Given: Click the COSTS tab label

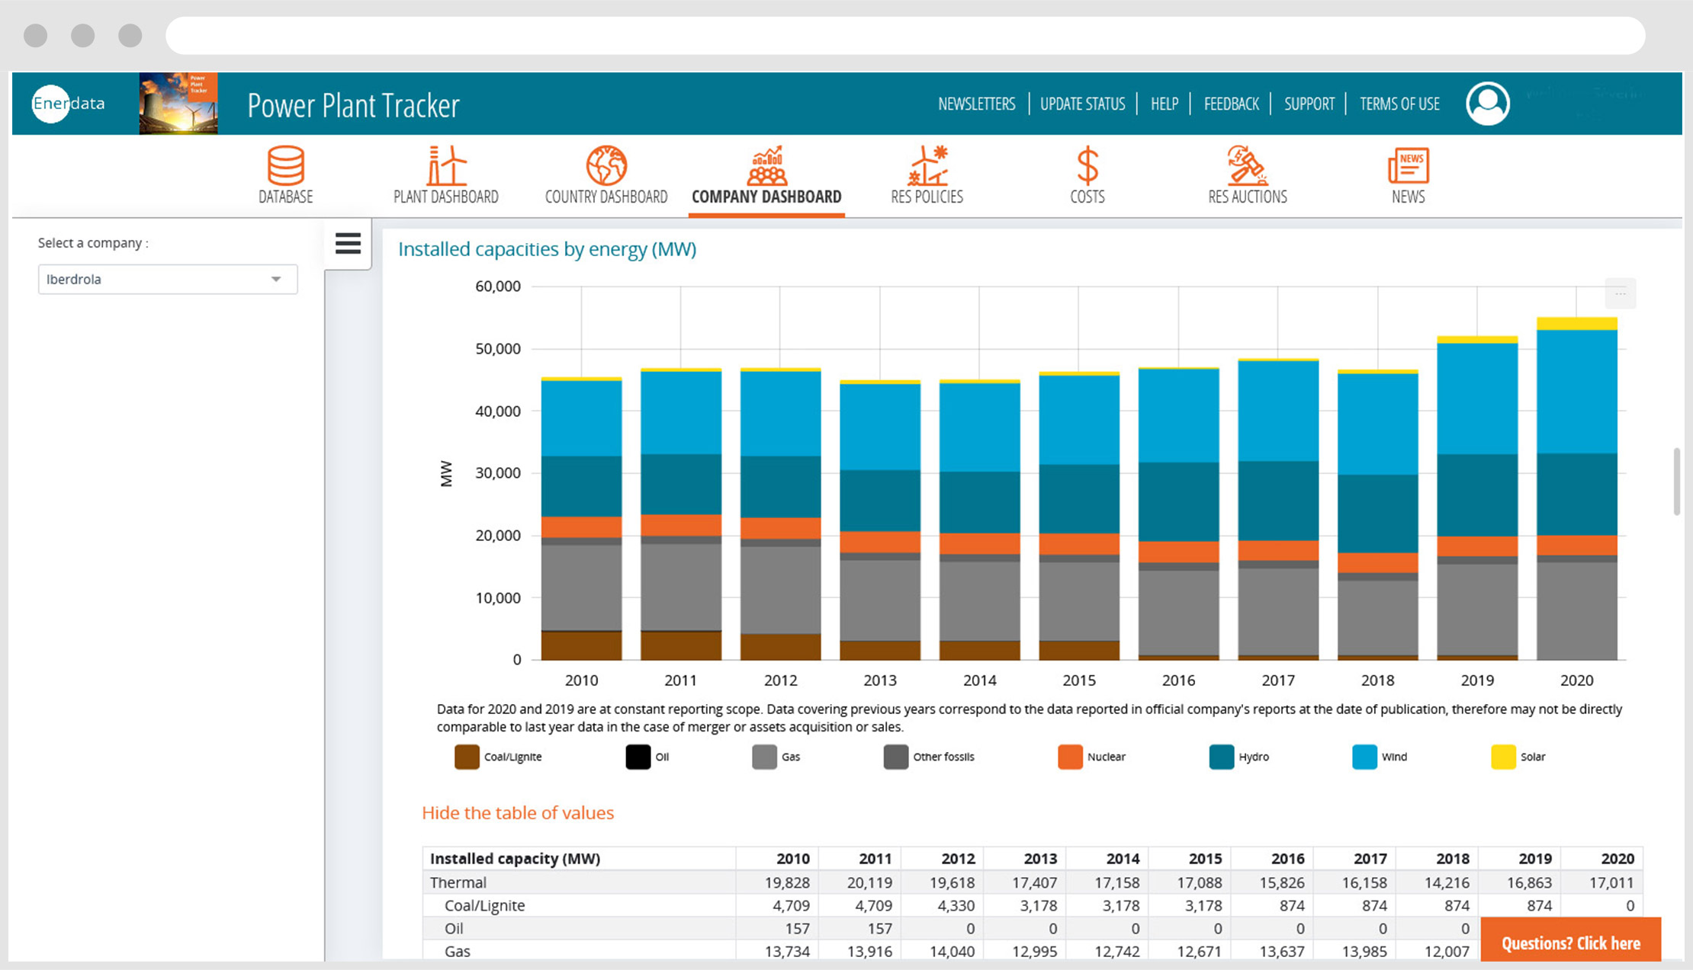Looking at the screenshot, I should click(1087, 197).
